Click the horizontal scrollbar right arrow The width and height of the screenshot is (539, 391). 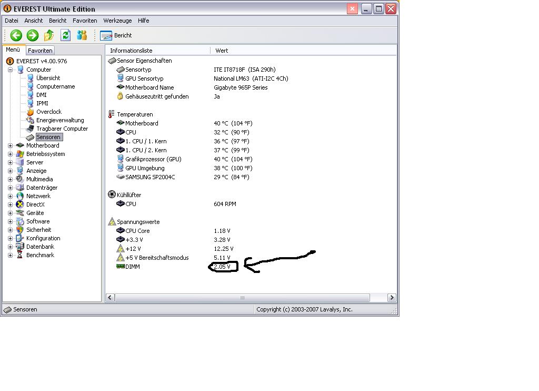click(392, 298)
